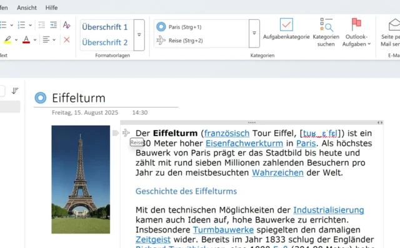Apply bulleted list formatting

pos(3,25)
